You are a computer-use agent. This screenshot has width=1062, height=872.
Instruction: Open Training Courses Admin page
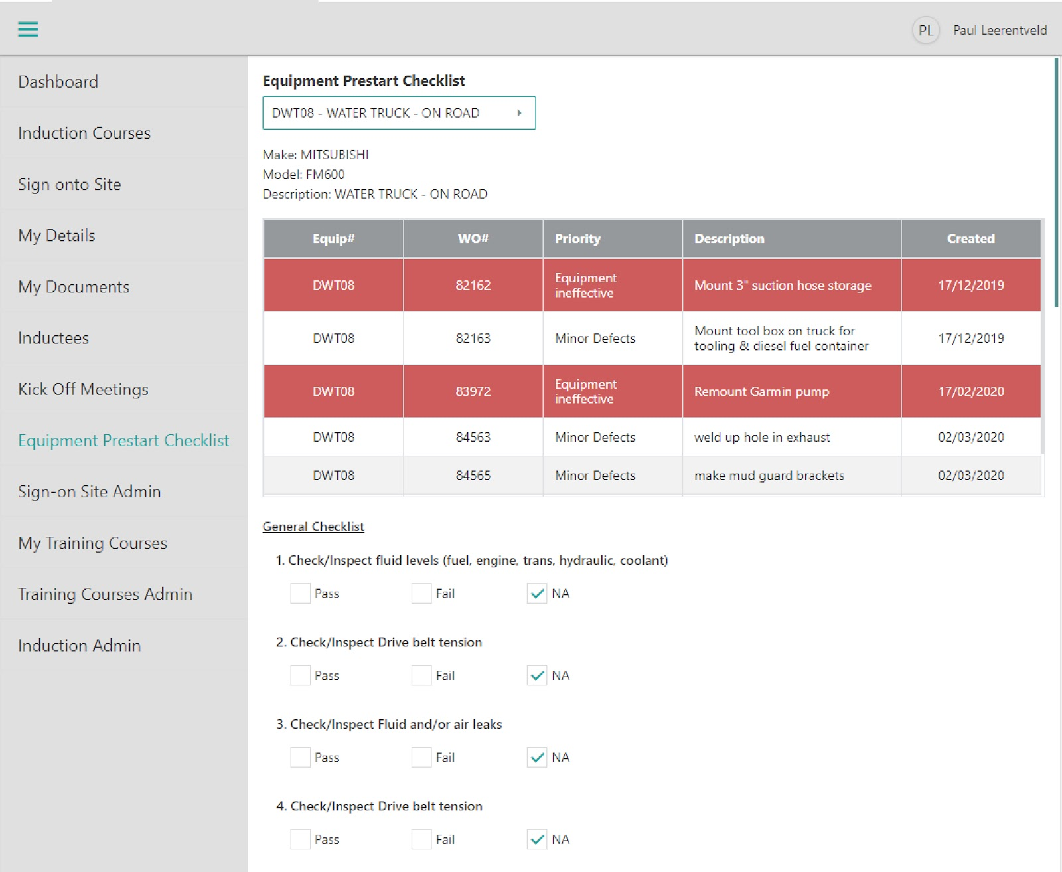(x=105, y=594)
